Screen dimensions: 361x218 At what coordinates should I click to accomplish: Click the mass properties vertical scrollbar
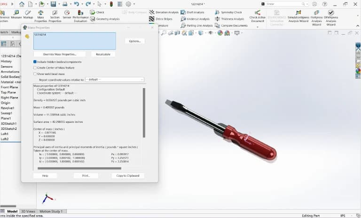click(144, 113)
